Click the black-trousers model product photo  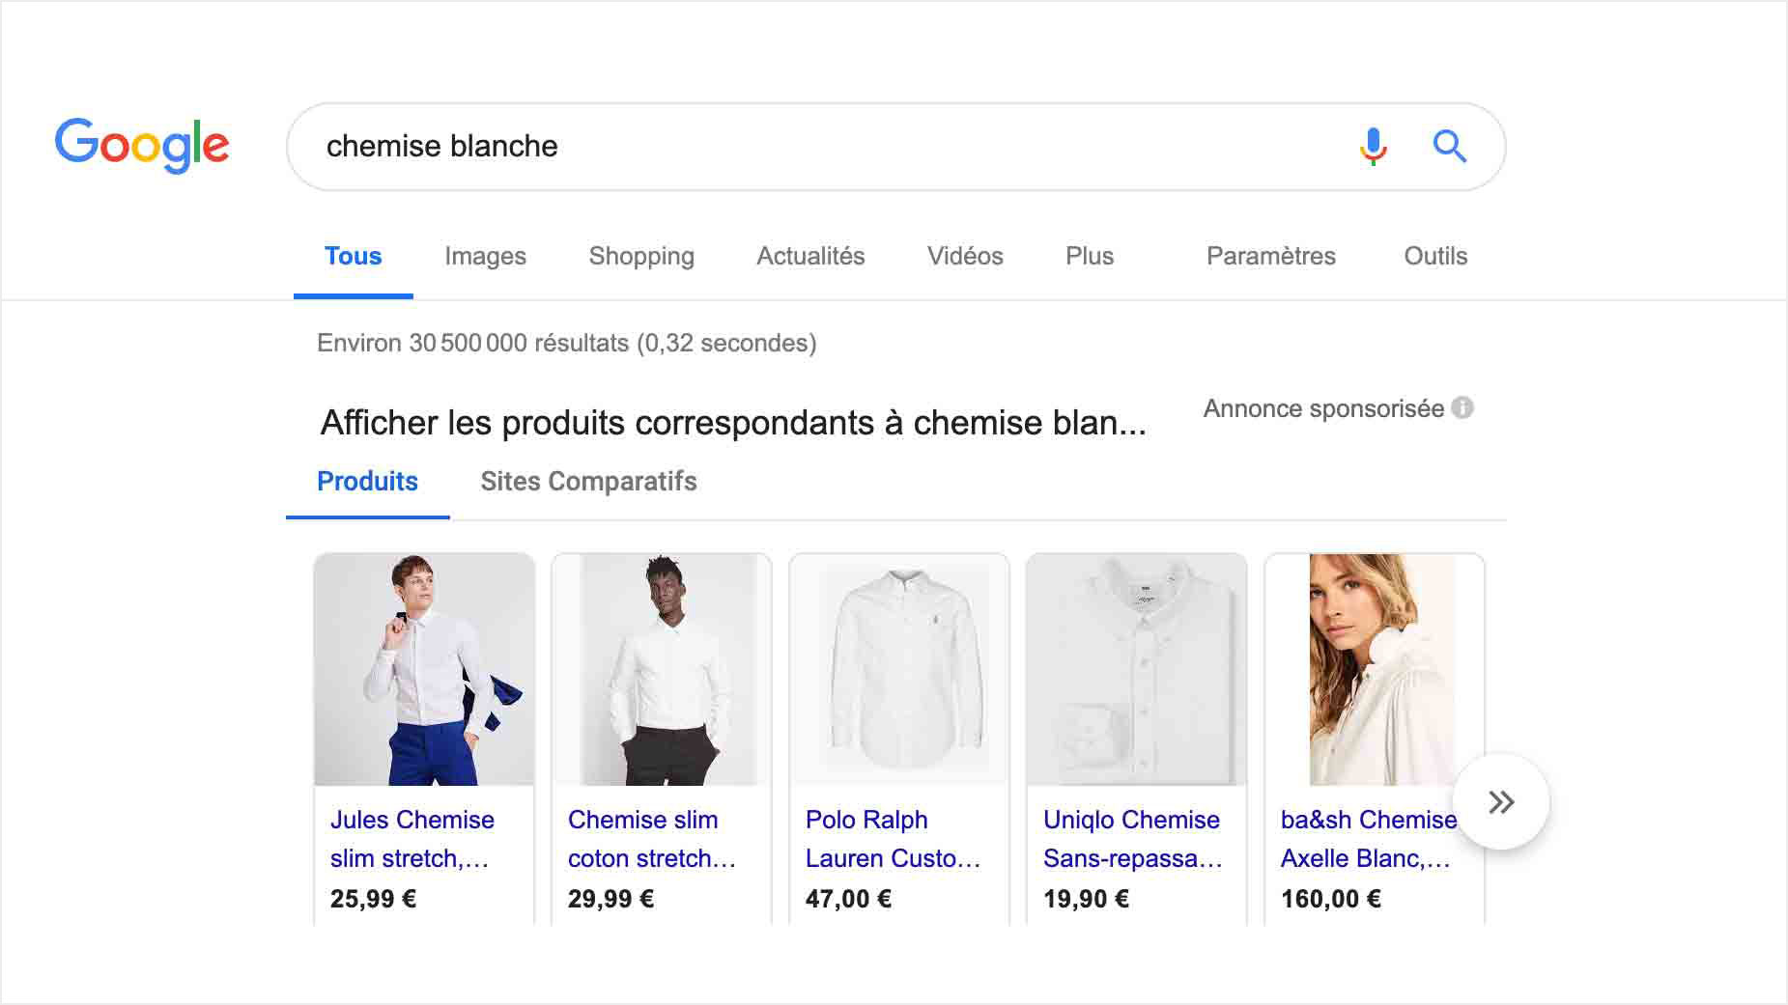[x=662, y=669]
